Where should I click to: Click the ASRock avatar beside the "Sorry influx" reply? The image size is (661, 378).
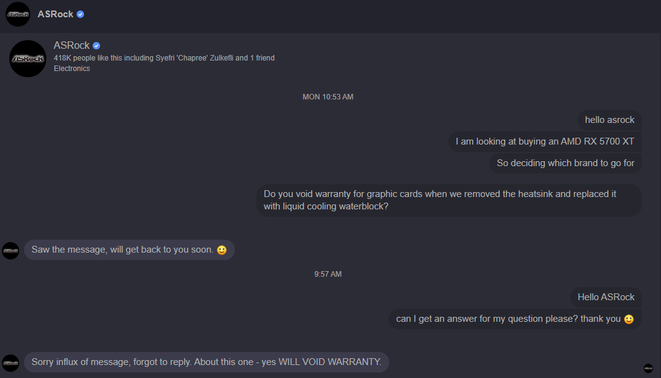pos(11,363)
